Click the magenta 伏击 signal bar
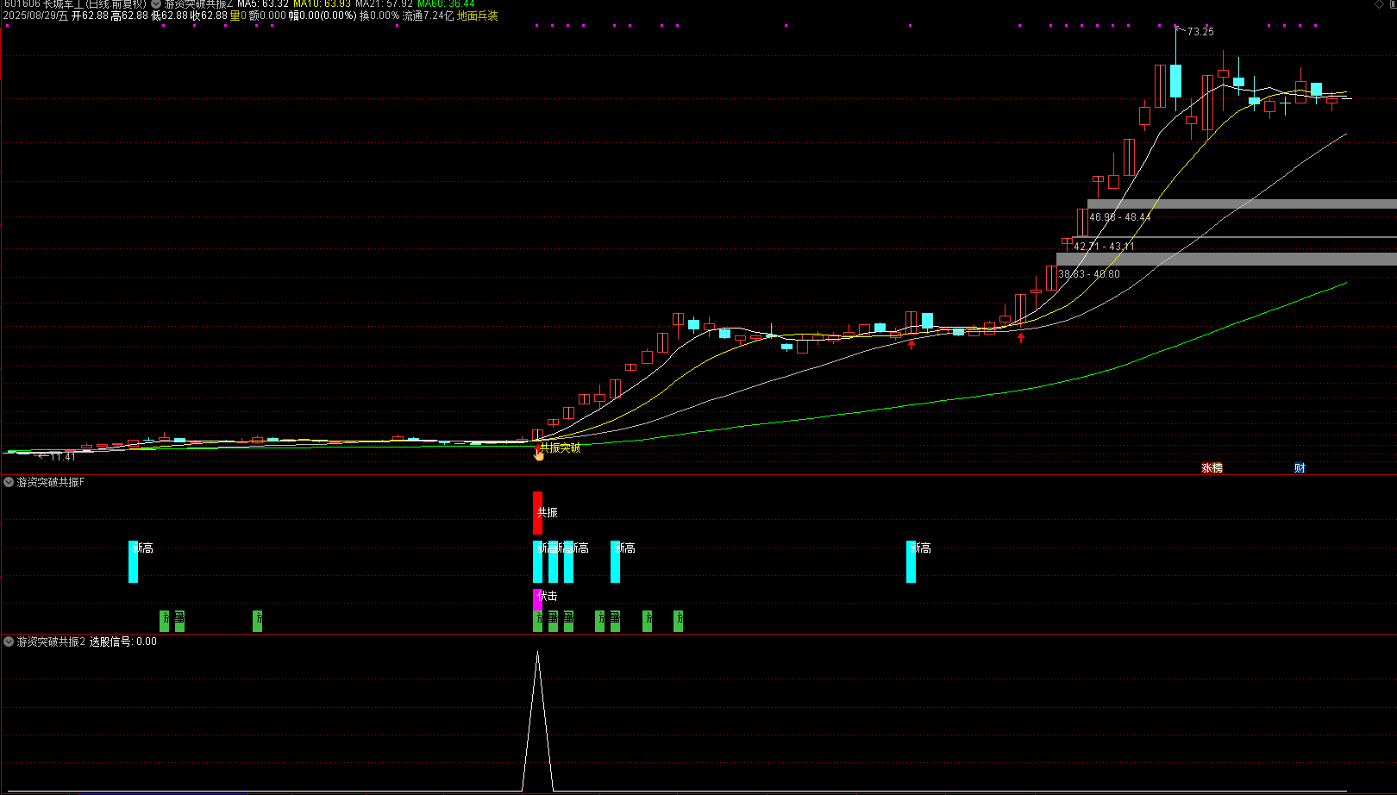1397x795 pixels. tap(537, 598)
